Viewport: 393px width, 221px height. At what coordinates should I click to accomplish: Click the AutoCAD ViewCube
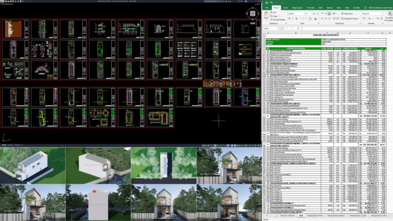tap(252, 14)
